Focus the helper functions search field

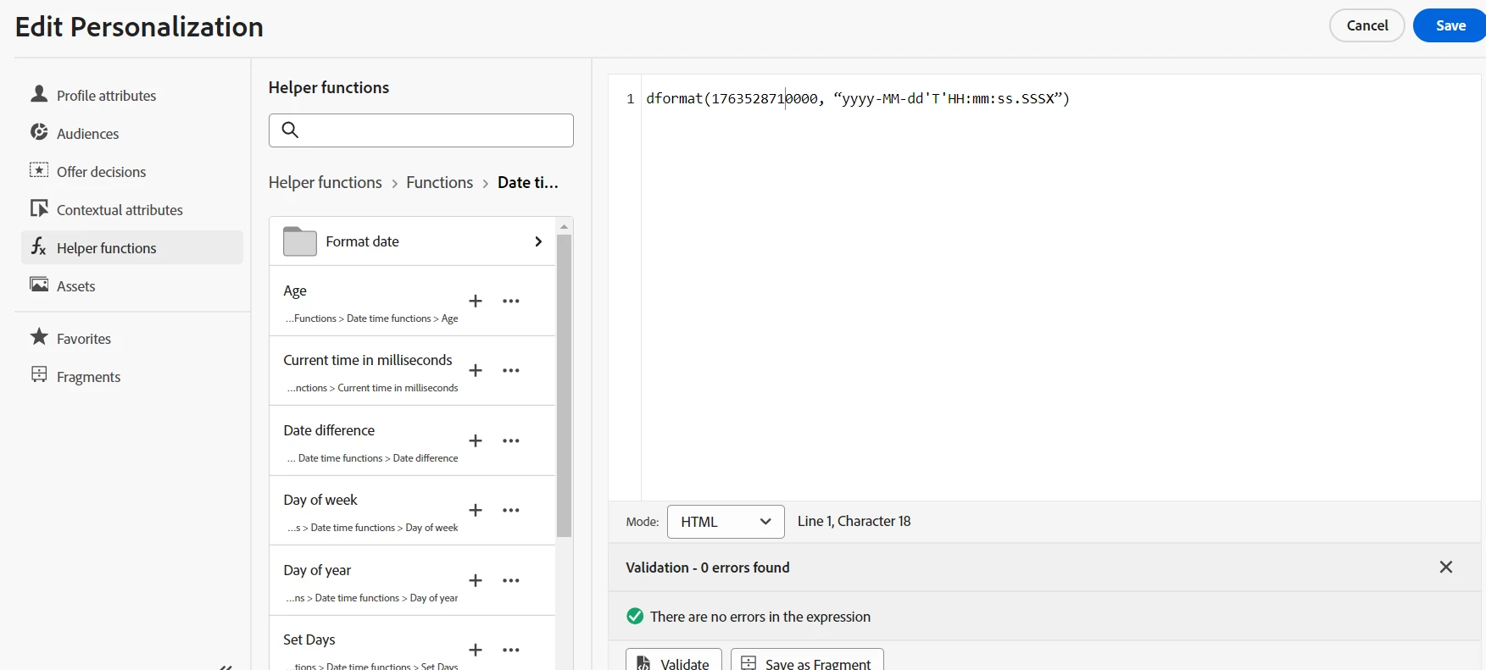tap(421, 130)
